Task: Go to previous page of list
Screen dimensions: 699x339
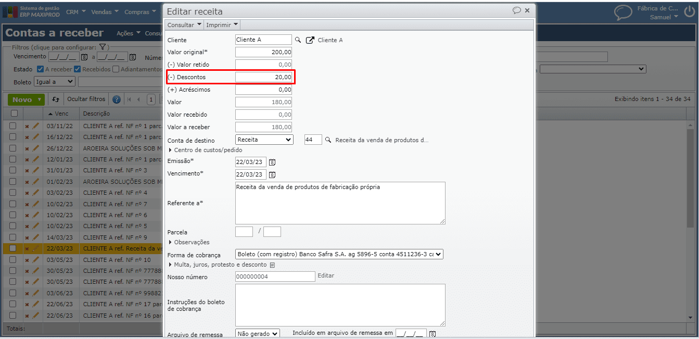Action: click(x=138, y=99)
